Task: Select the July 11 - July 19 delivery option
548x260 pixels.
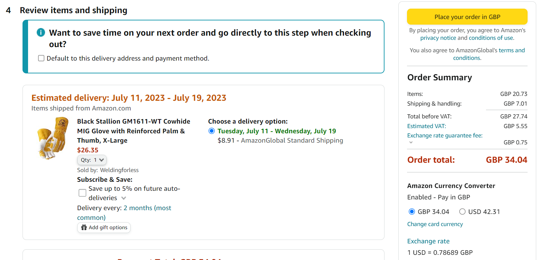Action: (x=212, y=131)
